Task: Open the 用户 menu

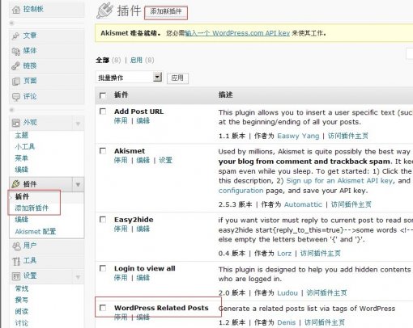Action: (x=30, y=246)
